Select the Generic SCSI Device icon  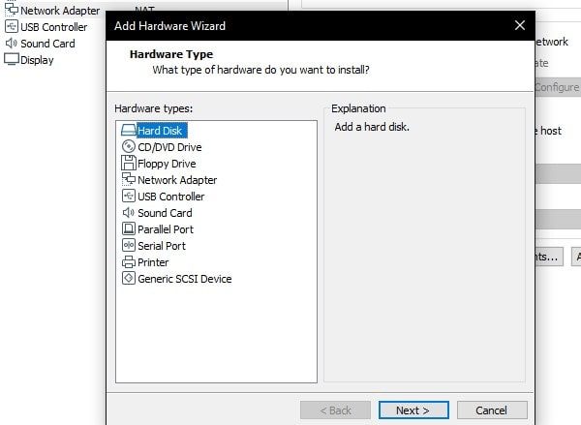[129, 278]
